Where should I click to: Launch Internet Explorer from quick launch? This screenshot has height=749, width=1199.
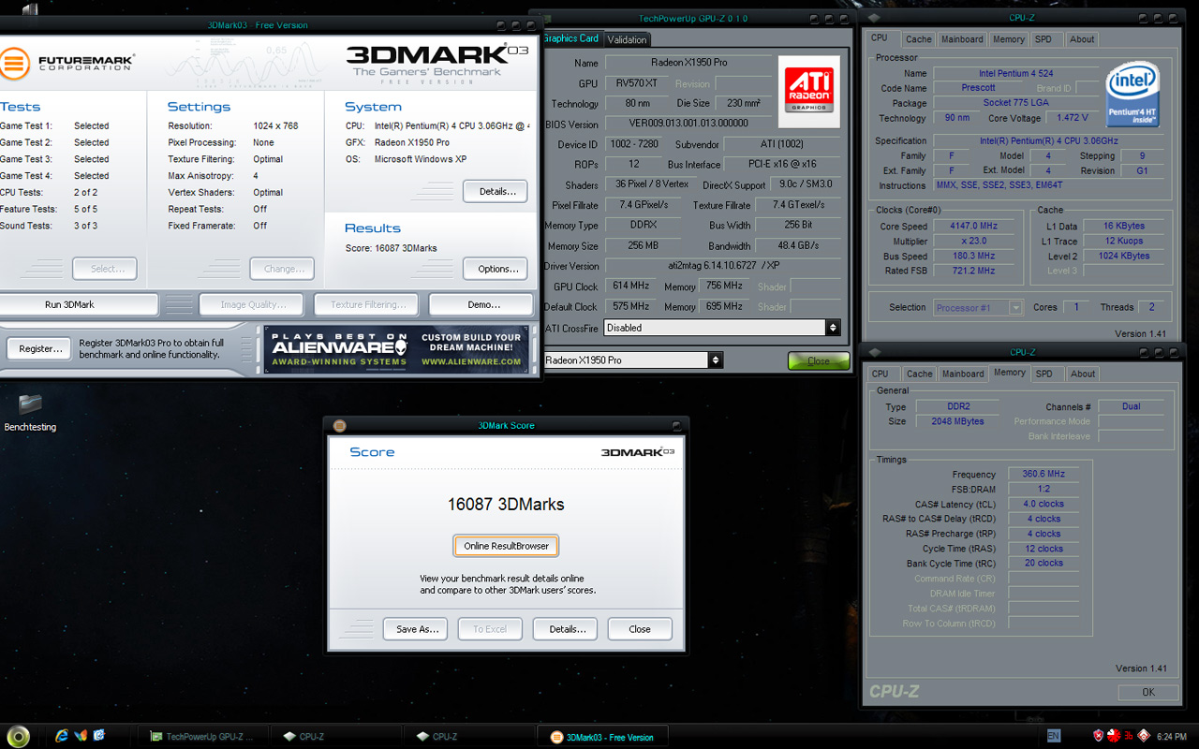click(63, 736)
